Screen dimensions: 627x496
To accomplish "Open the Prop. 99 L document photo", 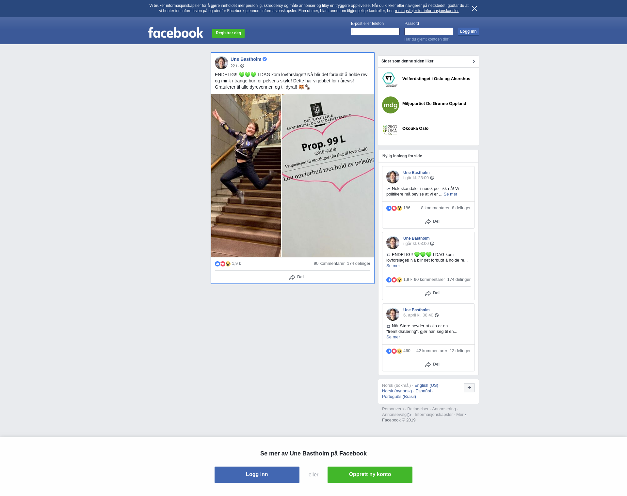I will (328, 176).
